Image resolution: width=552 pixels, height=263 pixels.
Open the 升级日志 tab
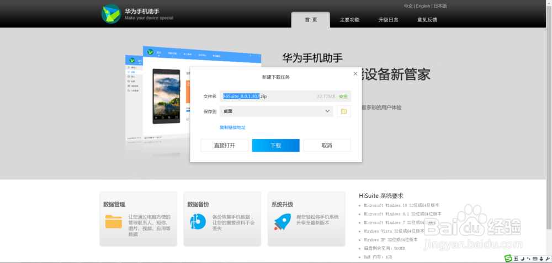(x=388, y=20)
